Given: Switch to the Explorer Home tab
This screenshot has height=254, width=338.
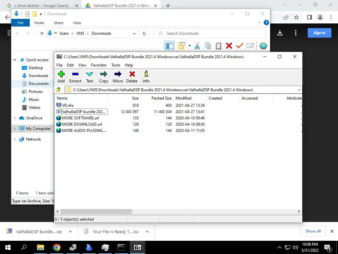Looking at the screenshot, I should coord(39,23).
